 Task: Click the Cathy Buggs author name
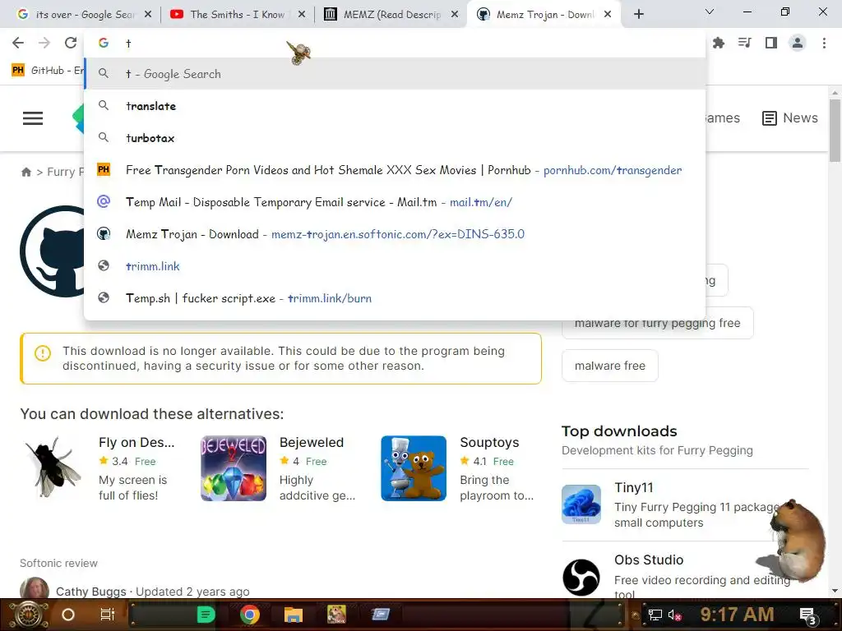pyautogui.click(x=90, y=592)
